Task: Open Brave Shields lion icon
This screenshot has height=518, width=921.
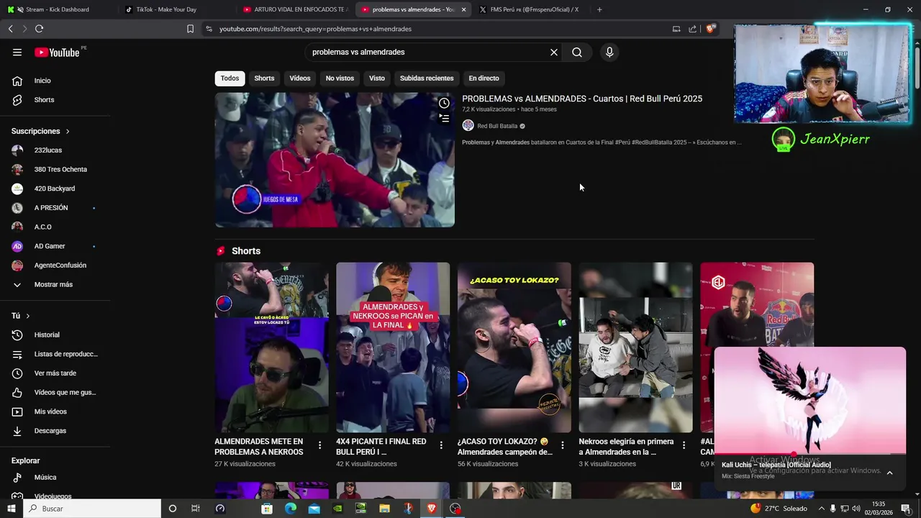Action: click(711, 29)
